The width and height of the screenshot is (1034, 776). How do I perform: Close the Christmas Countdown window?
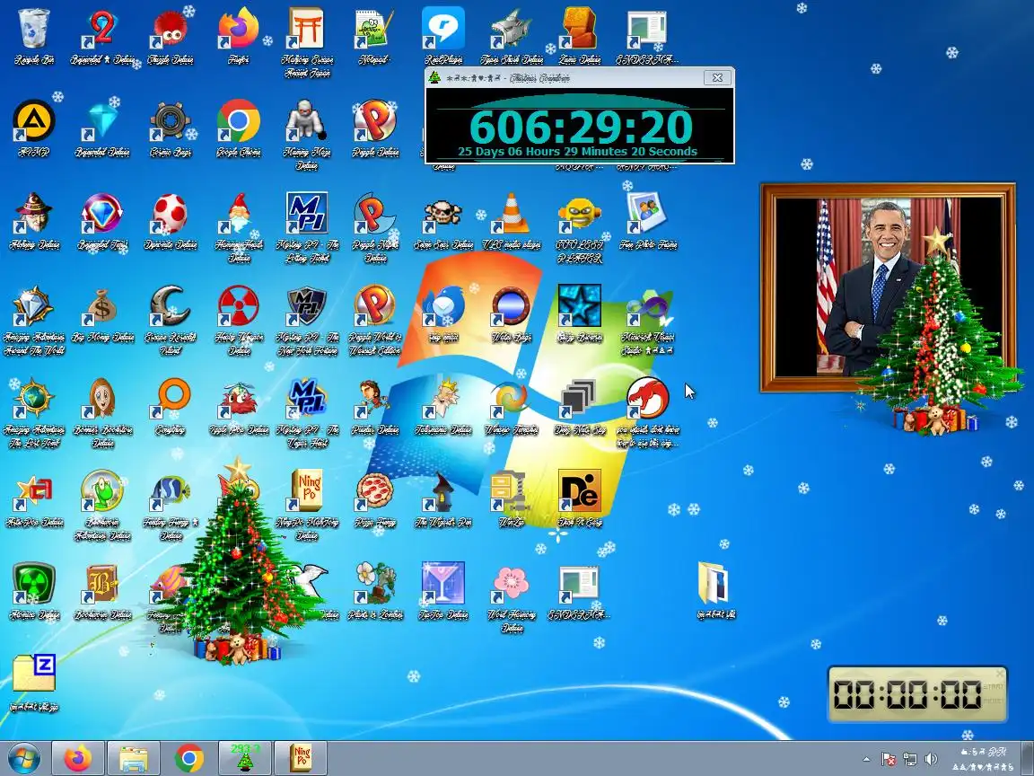click(717, 78)
